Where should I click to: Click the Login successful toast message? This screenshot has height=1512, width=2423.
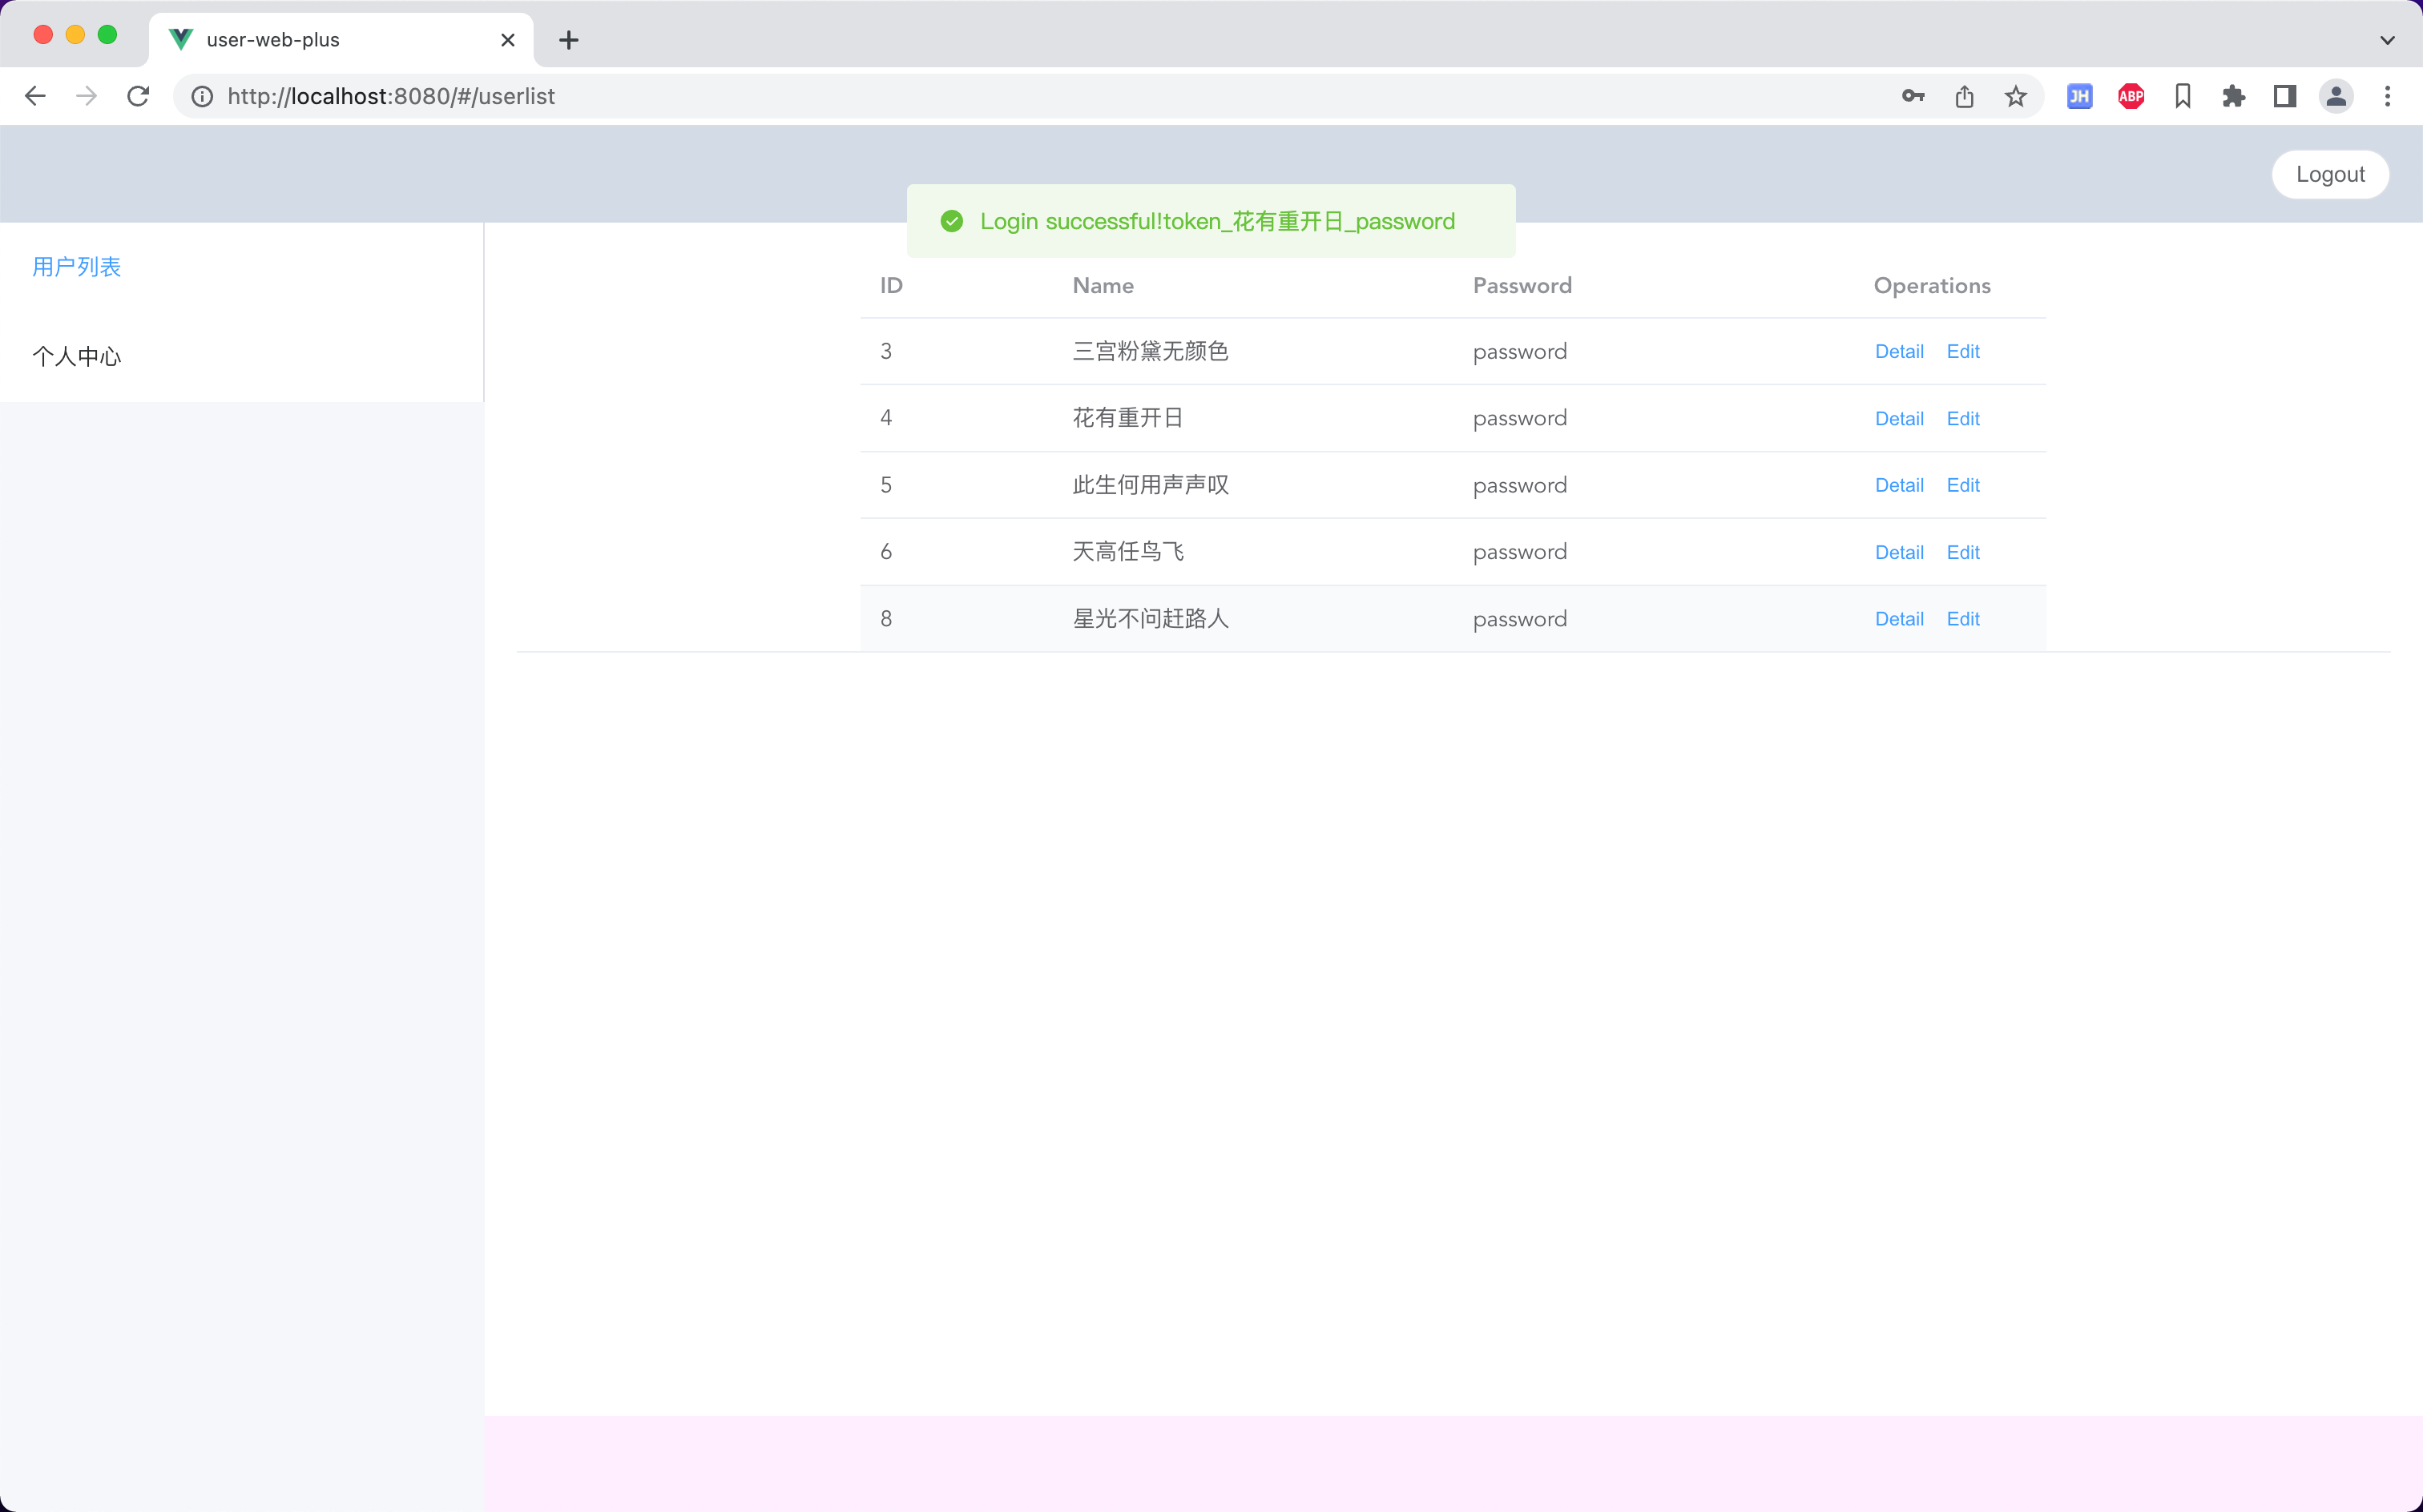click(x=1211, y=221)
